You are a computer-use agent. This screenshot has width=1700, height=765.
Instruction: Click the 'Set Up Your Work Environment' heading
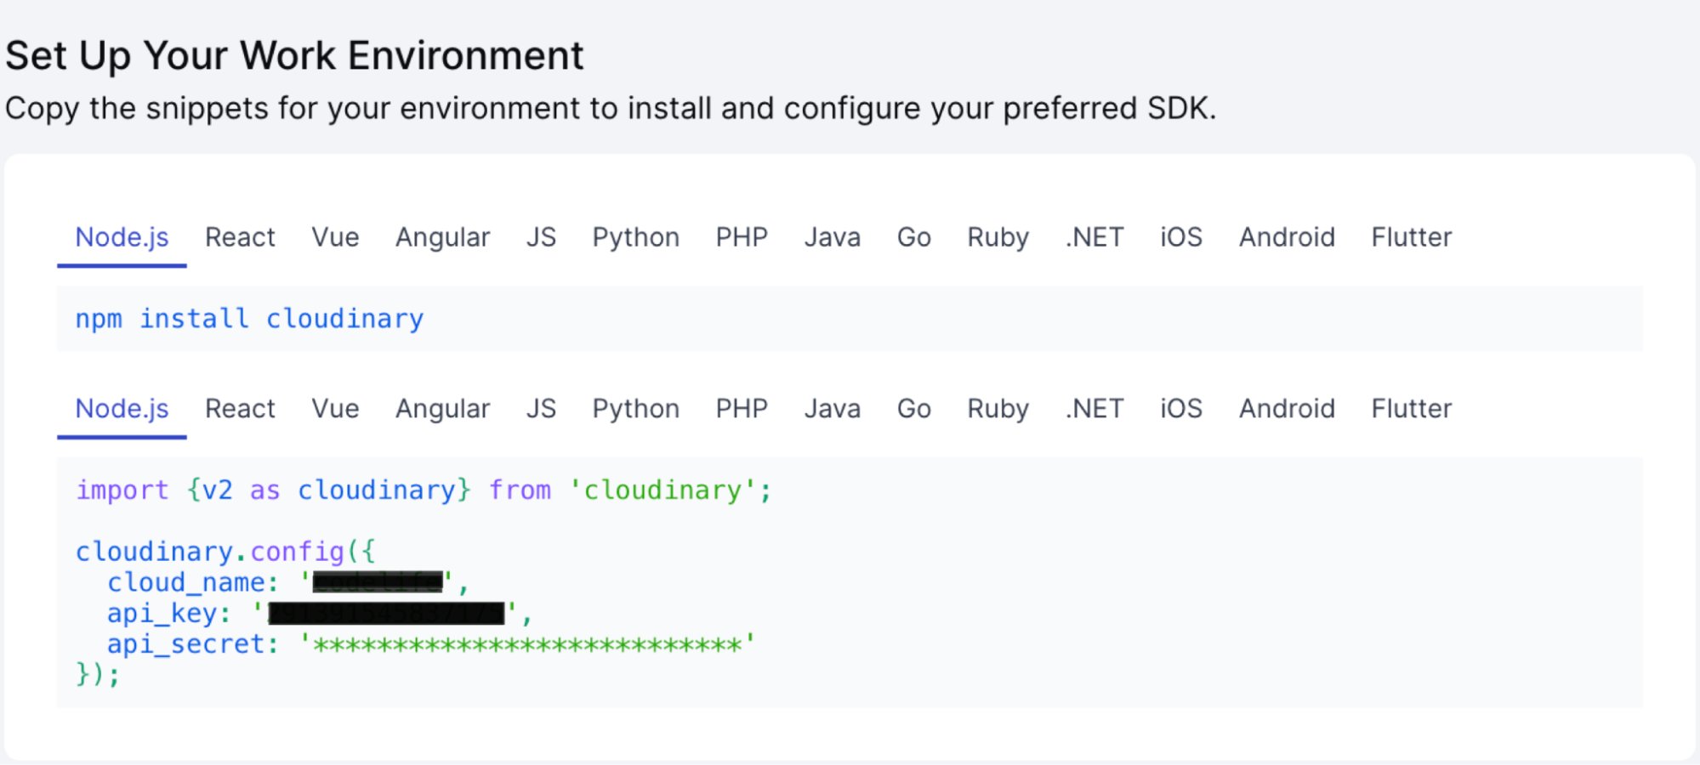[294, 56]
